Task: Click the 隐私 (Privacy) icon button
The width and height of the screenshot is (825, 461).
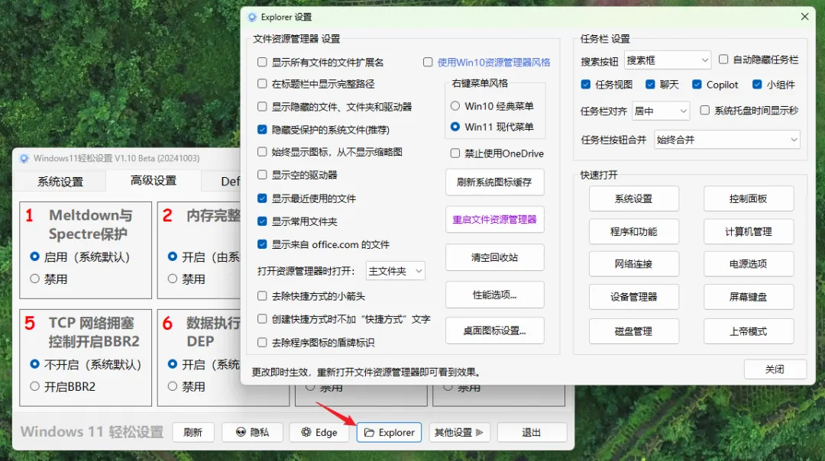Action: 254,432
